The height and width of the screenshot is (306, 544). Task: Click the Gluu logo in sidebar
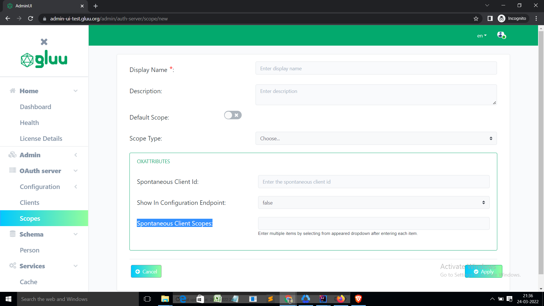(x=44, y=59)
